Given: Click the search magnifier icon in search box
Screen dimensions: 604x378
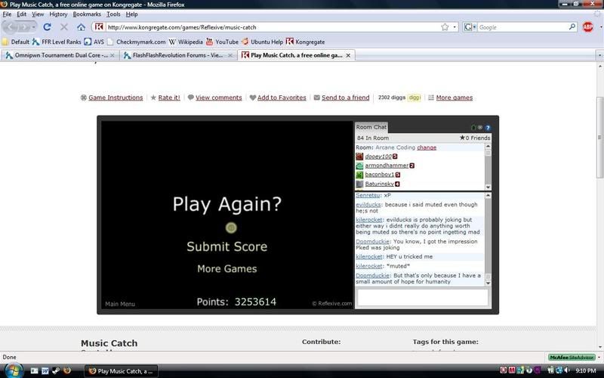Looking at the screenshot, I should coord(572,27).
